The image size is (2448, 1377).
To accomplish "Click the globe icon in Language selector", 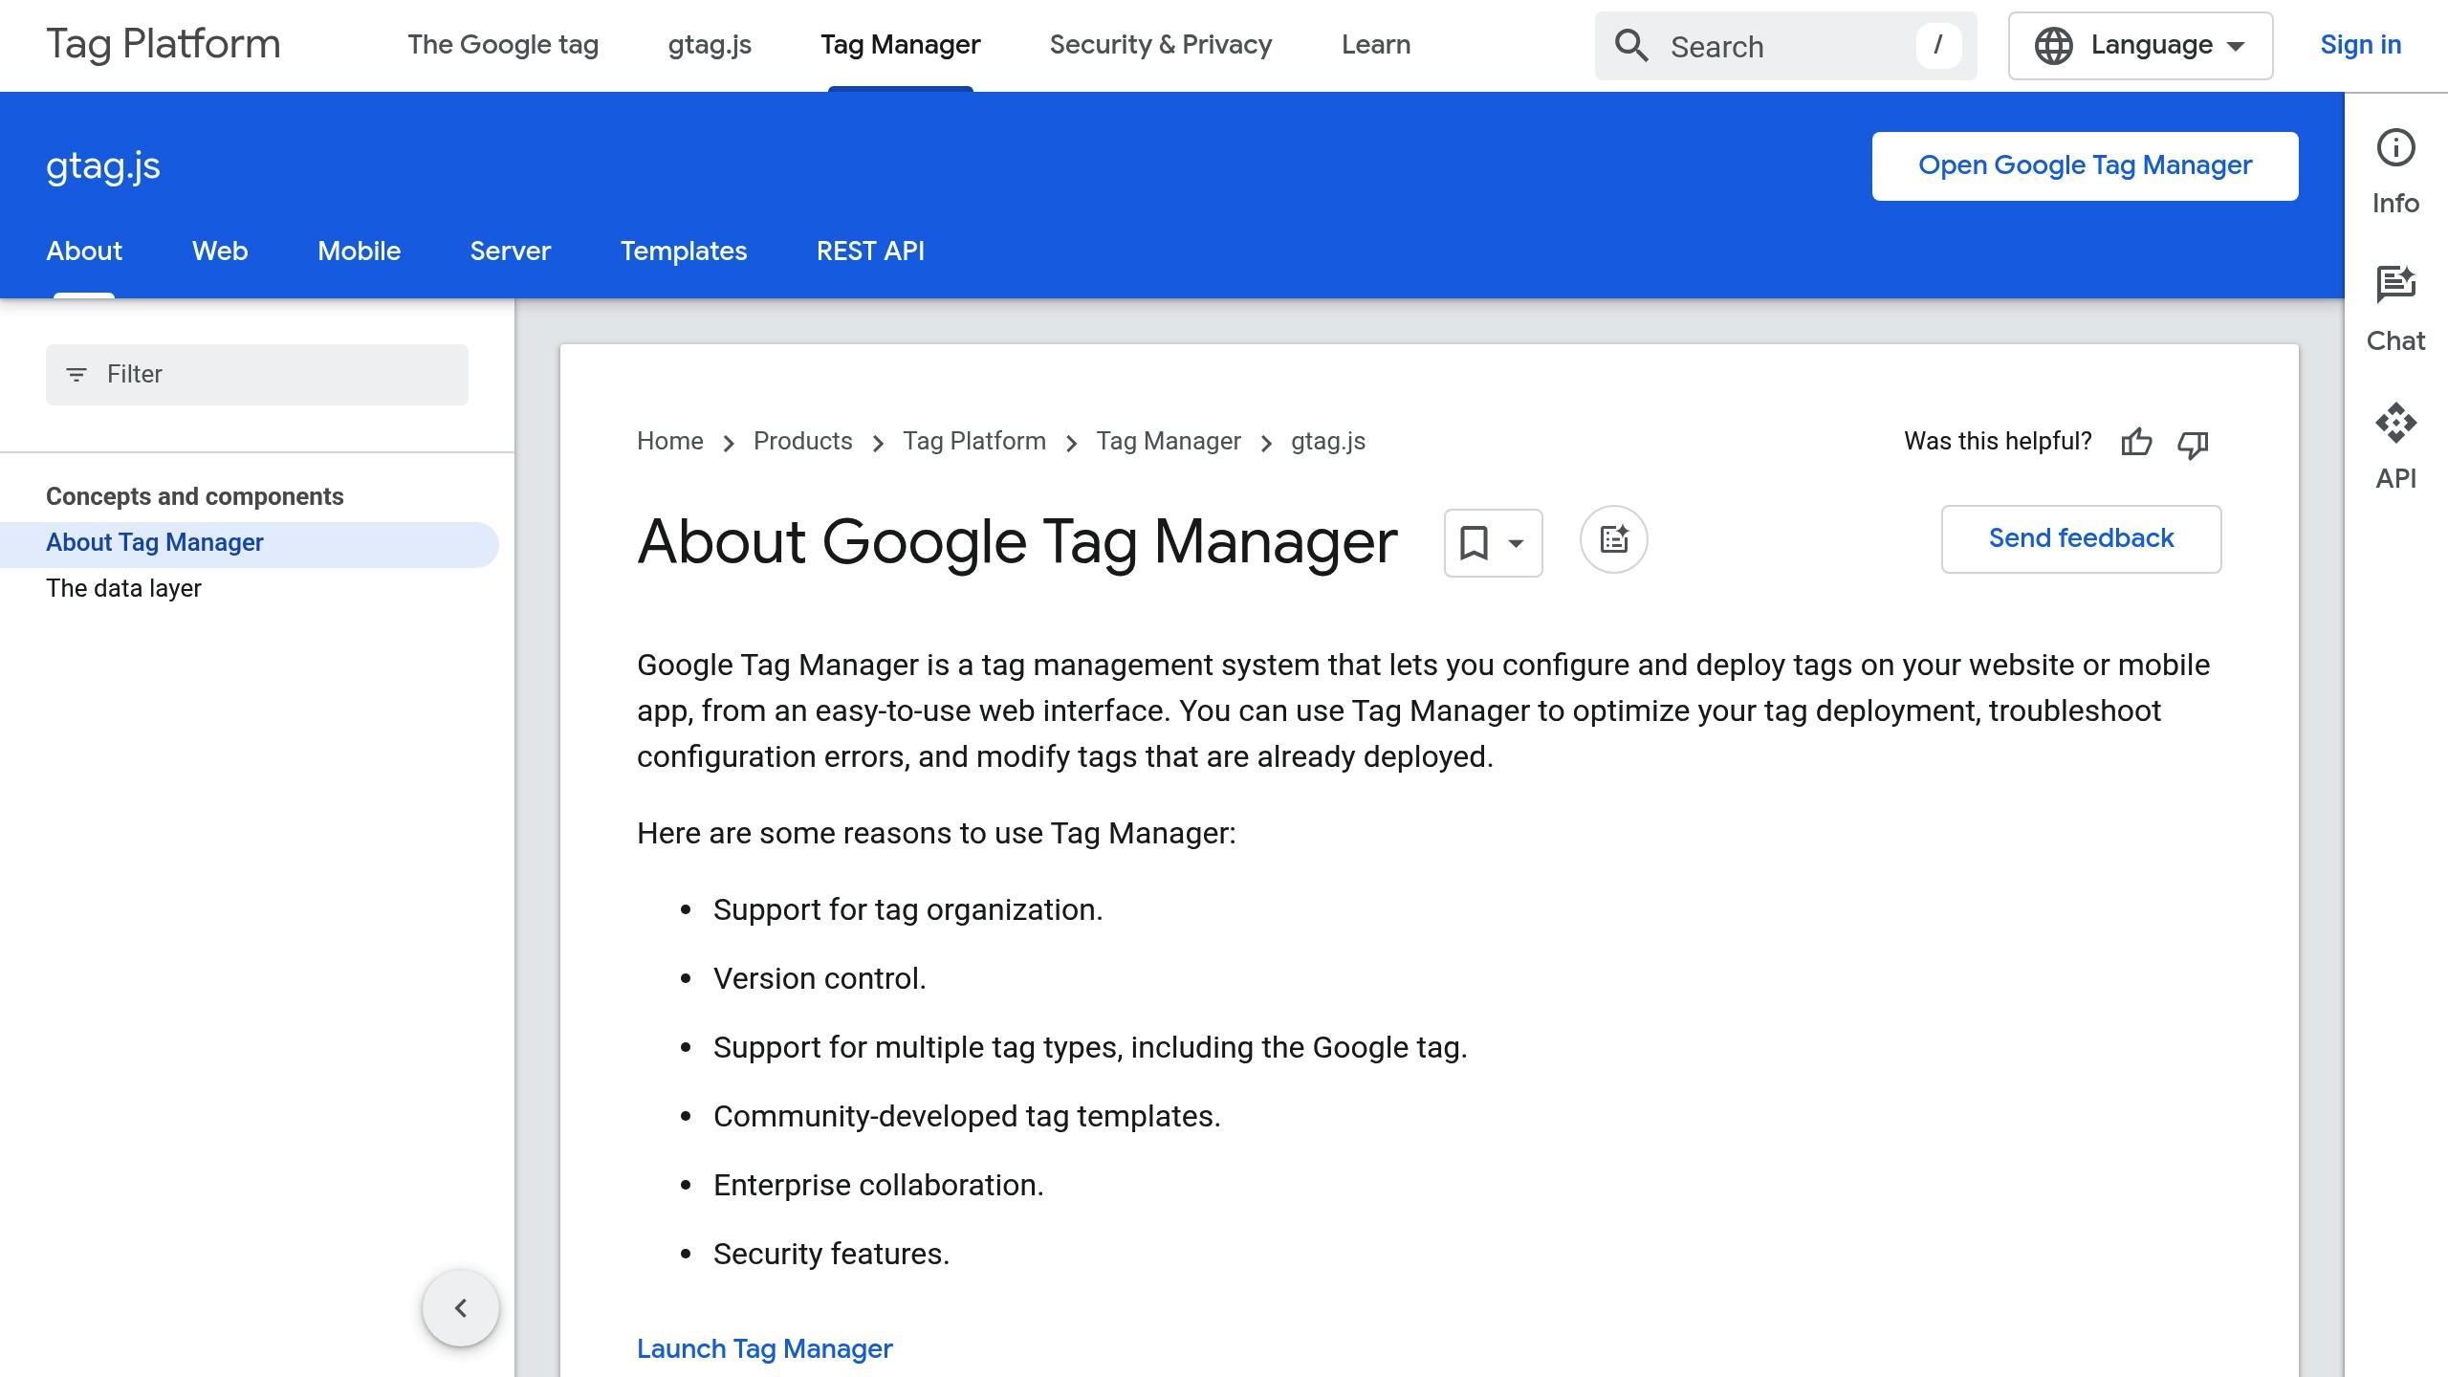I will tap(2053, 46).
